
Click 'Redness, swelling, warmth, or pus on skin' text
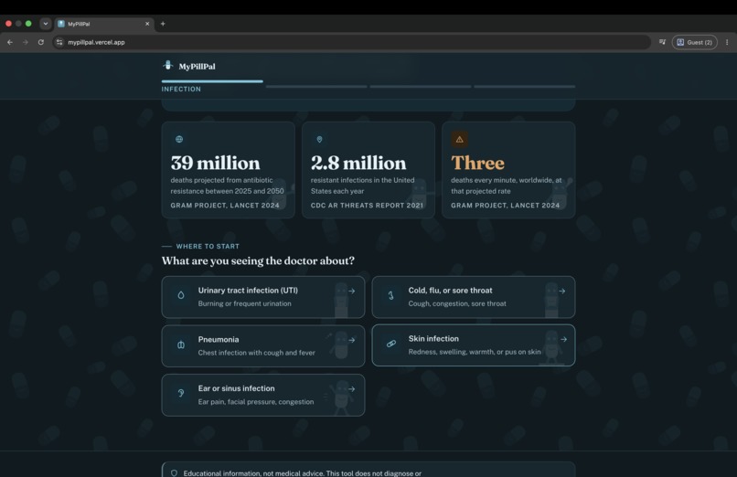(x=475, y=352)
